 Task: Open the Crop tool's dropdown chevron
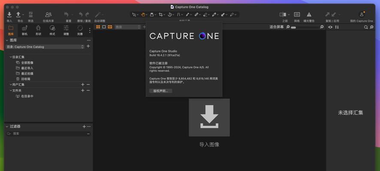tap(164, 15)
